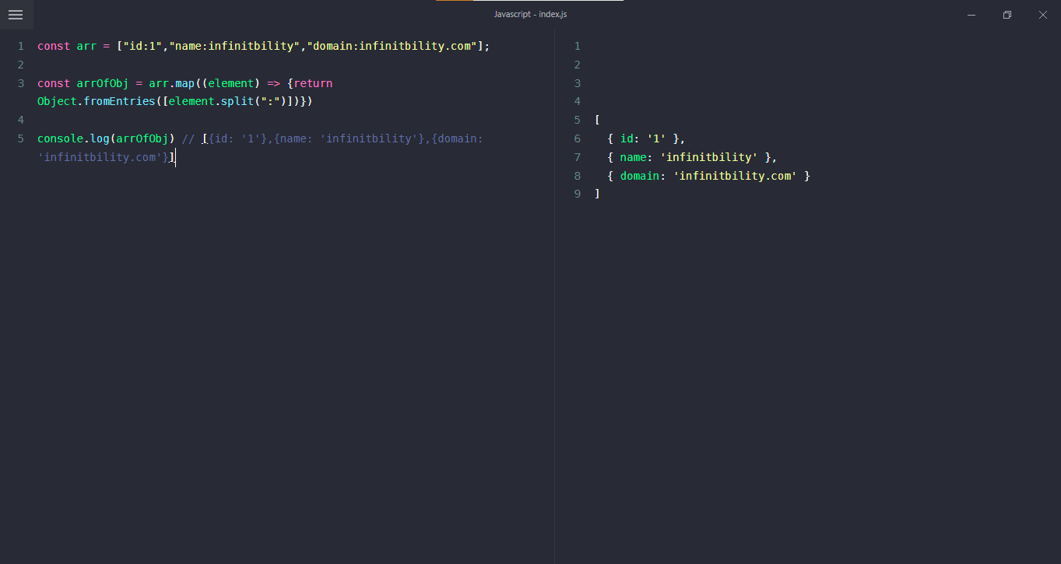Click the 'return' keyword
The image size is (1061, 564).
313,83
